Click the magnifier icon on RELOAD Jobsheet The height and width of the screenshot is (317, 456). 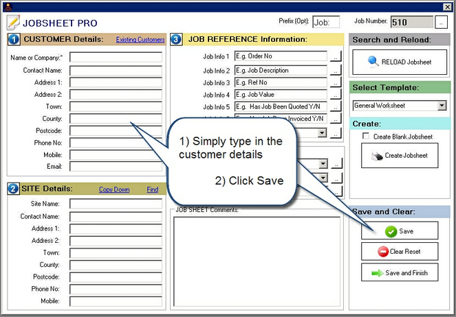point(373,62)
